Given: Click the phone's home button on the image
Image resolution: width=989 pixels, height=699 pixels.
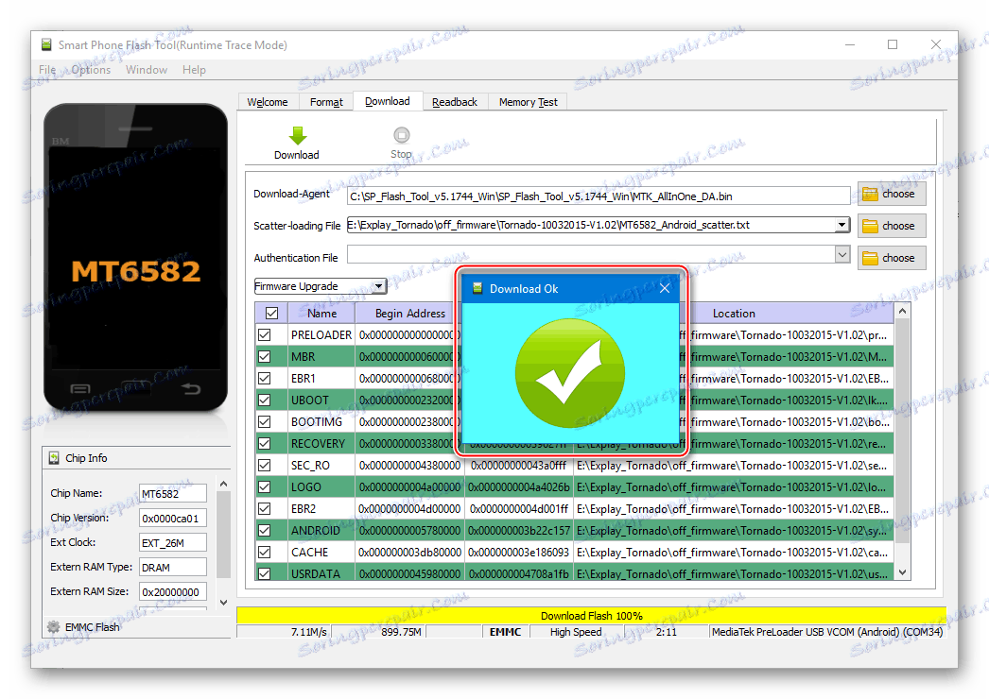Looking at the screenshot, I should (x=135, y=388).
